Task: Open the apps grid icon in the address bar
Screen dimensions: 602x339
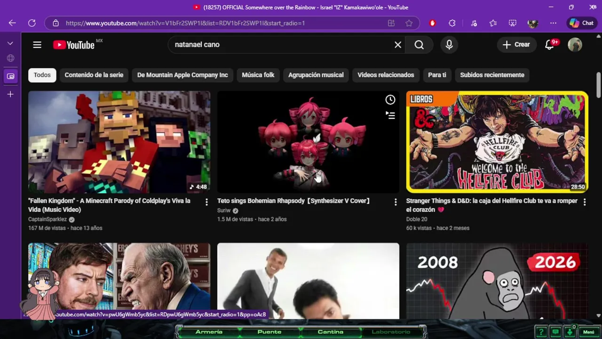Action: click(391, 23)
